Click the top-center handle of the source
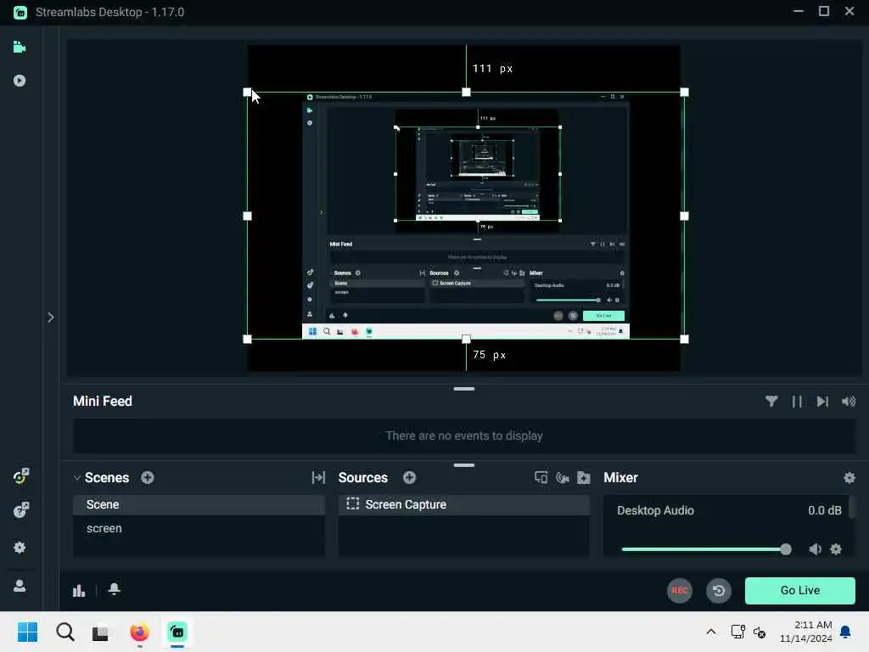The width and height of the screenshot is (869, 652). click(466, 92)
